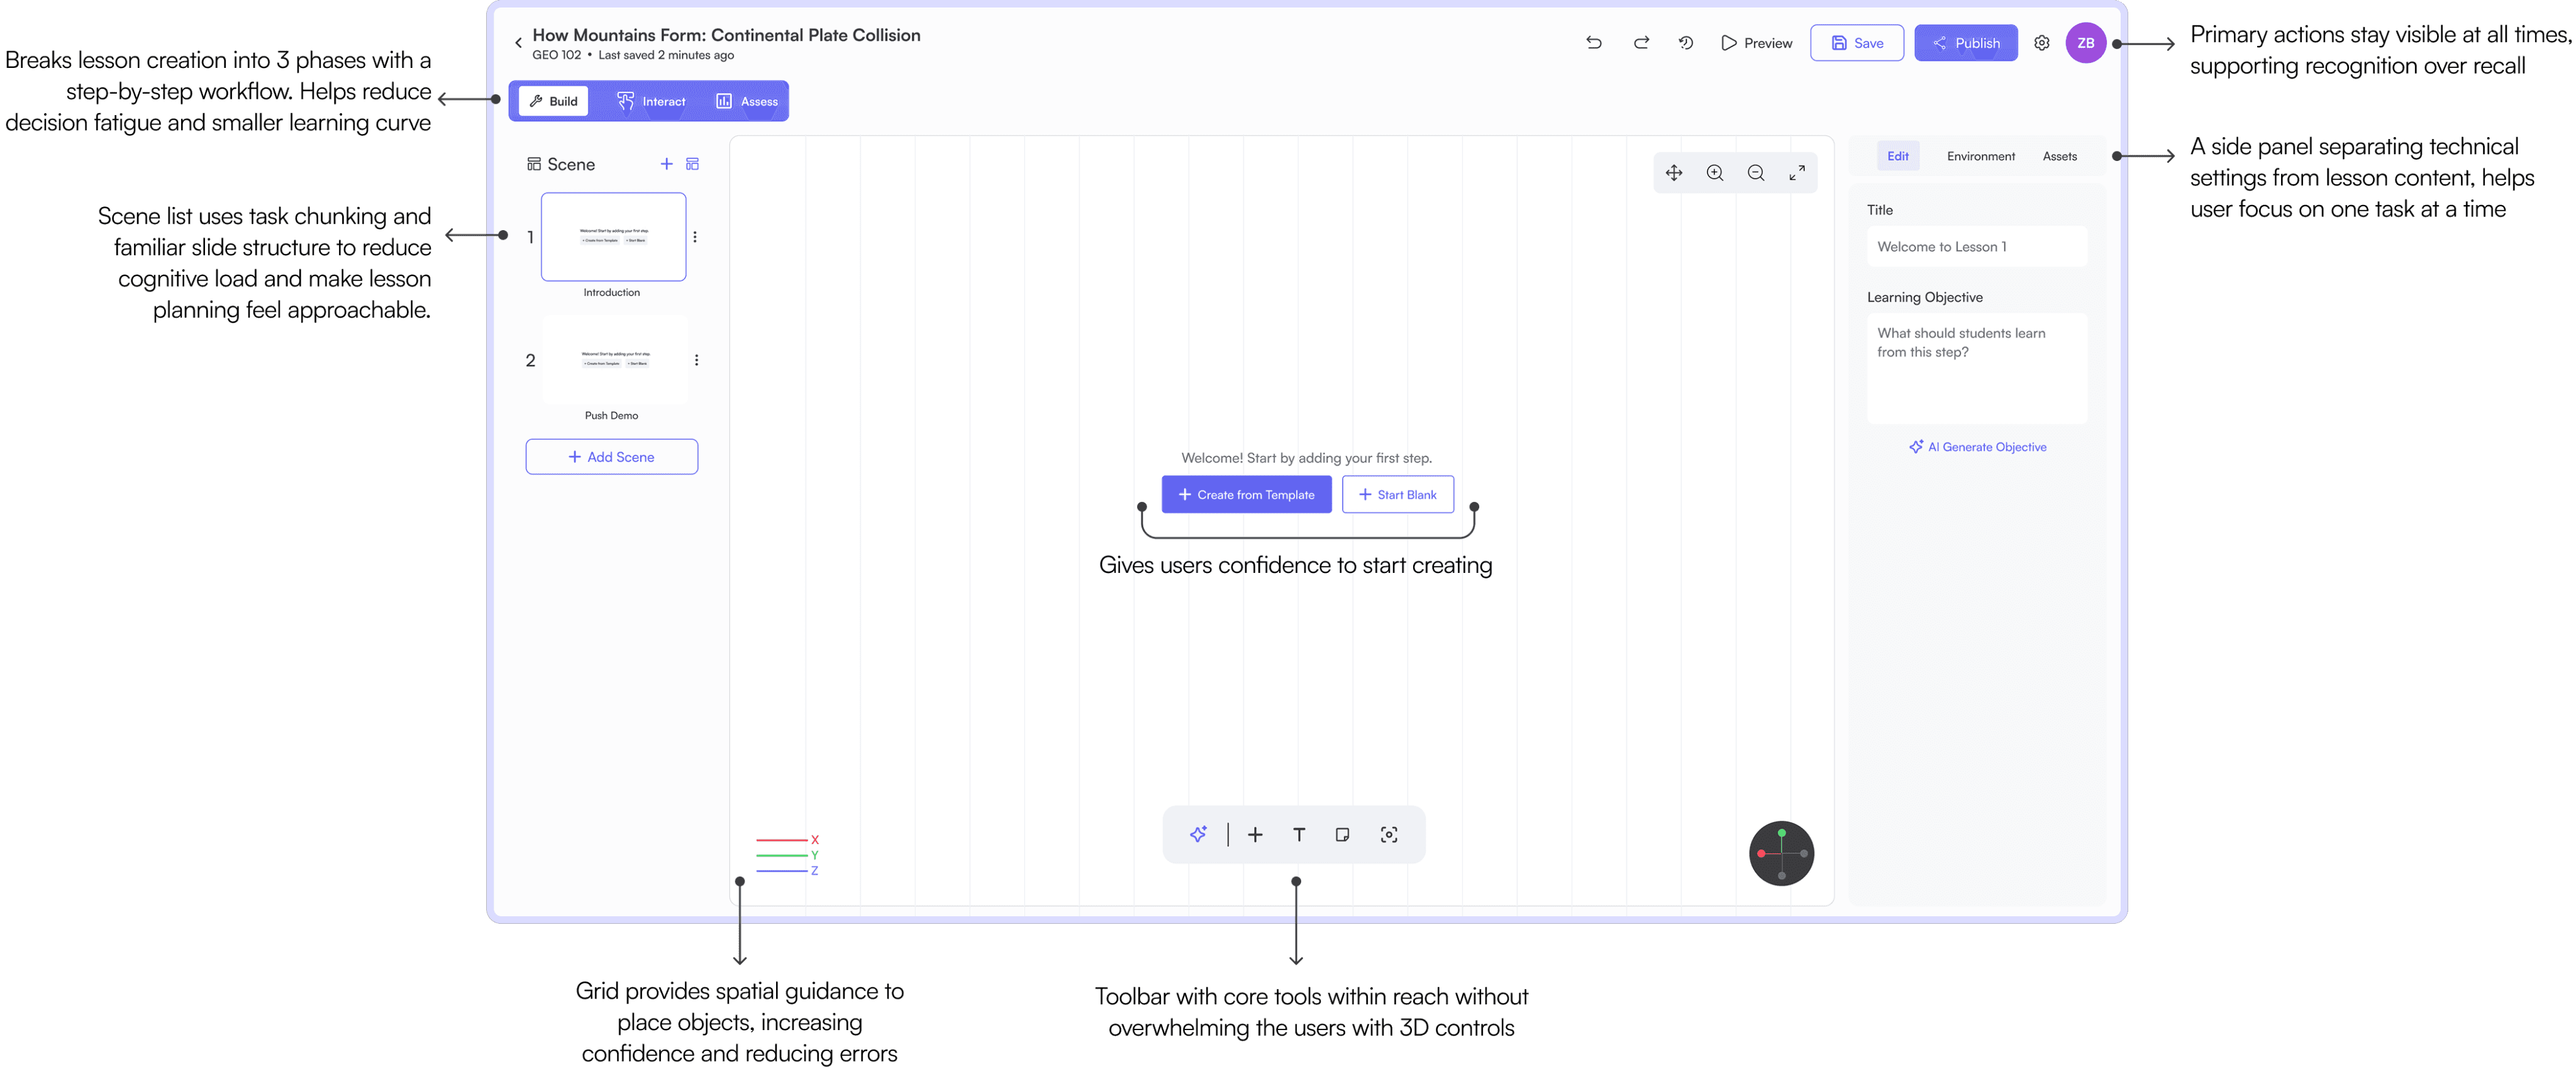Viewport: 2576px width, 1076px height.
Task: Go back using header chevron
Action: pyautogui.click(x=518, y=43)
